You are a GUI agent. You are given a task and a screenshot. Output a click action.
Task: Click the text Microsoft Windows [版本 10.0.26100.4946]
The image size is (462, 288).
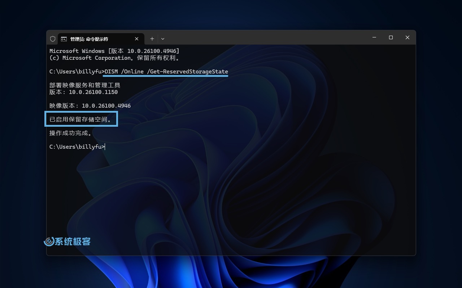[x=114, y=51]
